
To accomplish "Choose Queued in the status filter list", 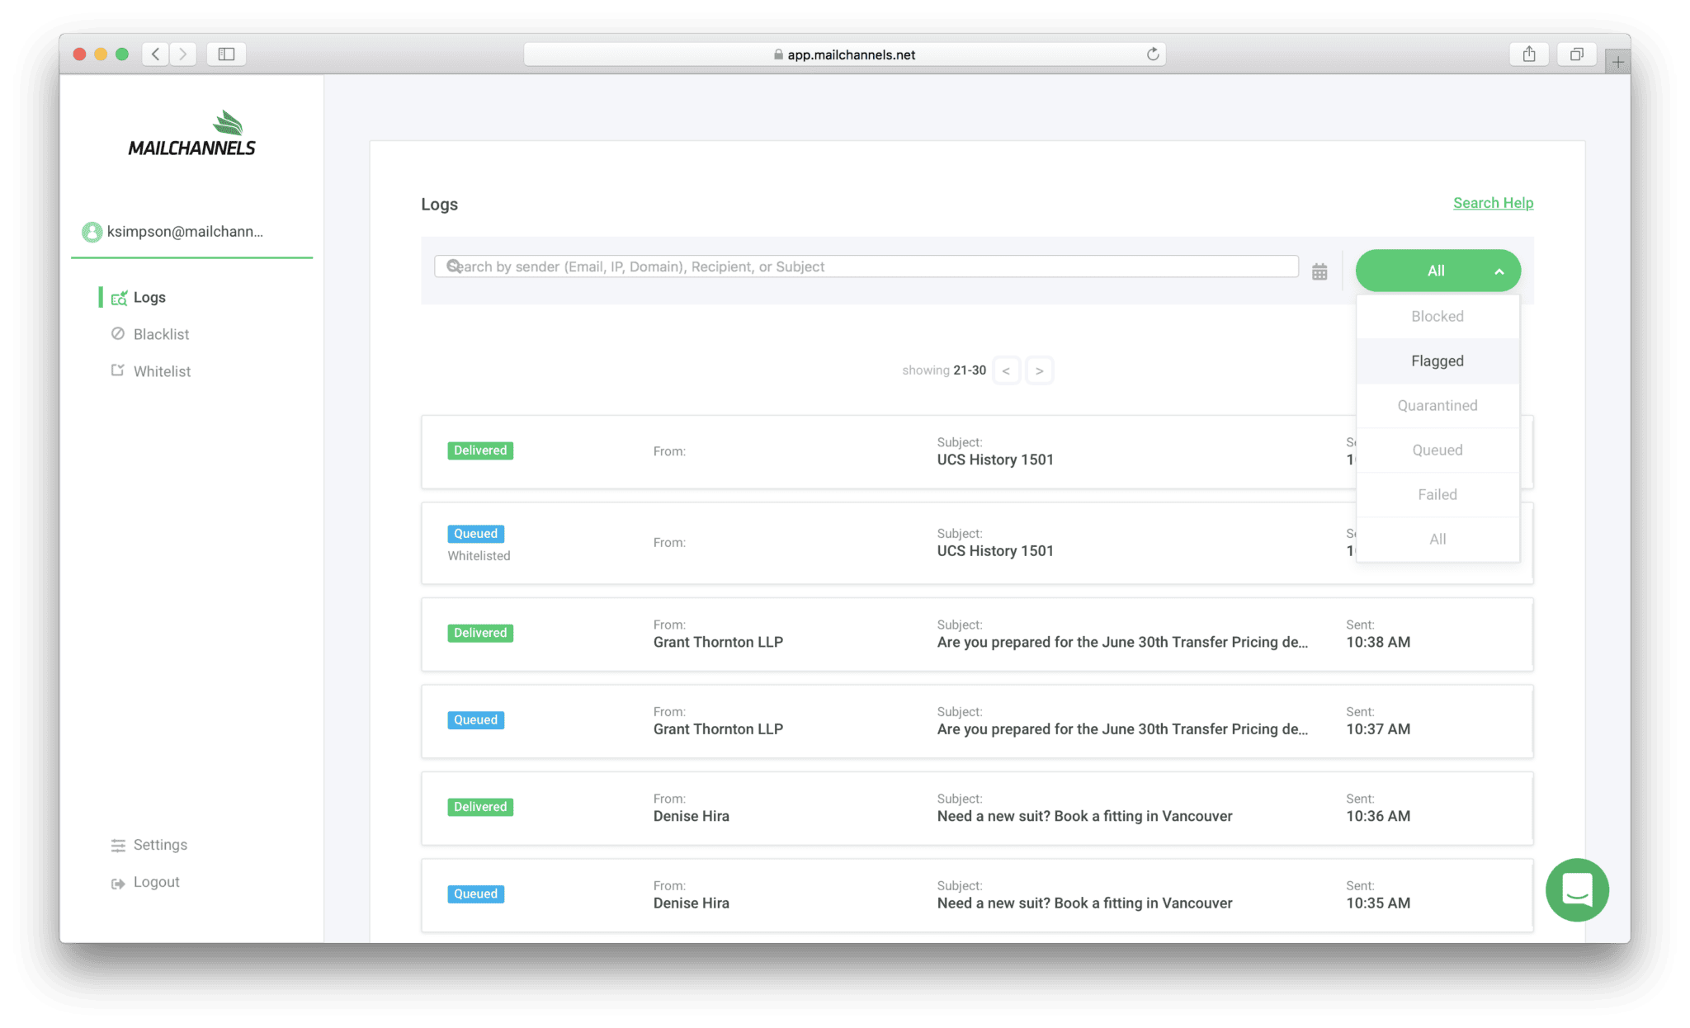I will click(1437, 450).
